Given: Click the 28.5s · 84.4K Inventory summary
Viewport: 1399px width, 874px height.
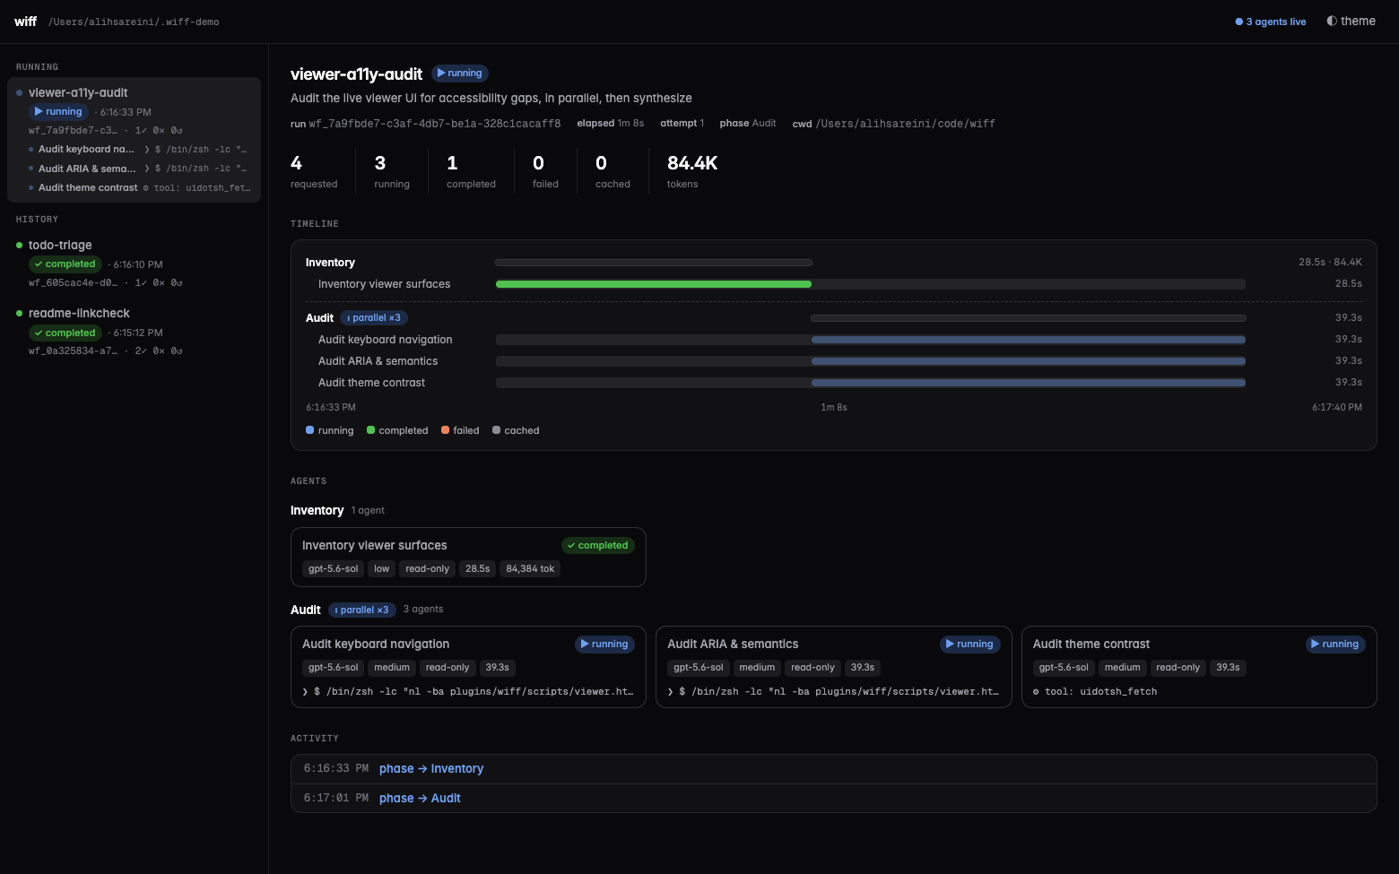Looking at the screenshot, I should click(x=1330, y=263).
